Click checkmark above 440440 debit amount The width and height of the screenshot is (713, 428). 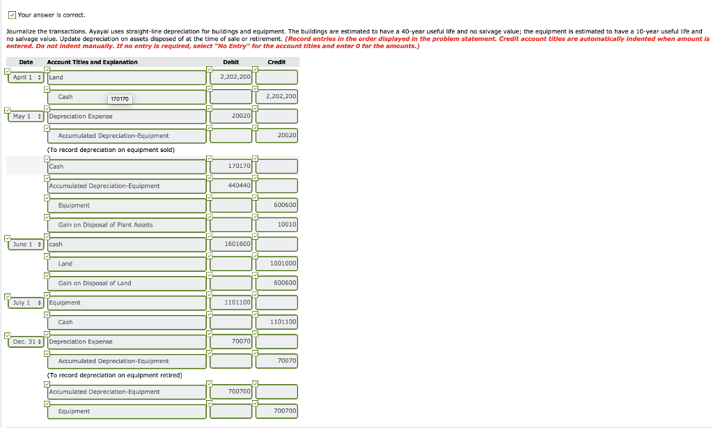click(x=211, y=178)
